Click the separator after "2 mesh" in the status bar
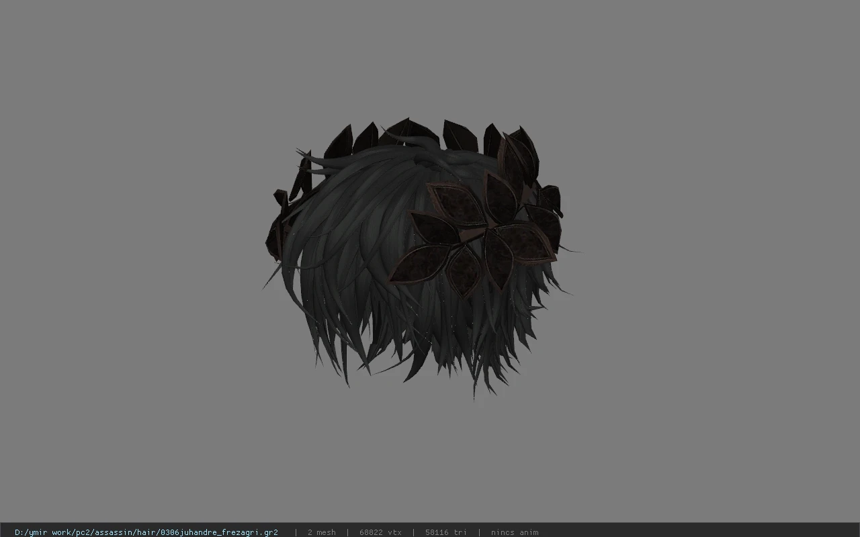 (347, 532)
